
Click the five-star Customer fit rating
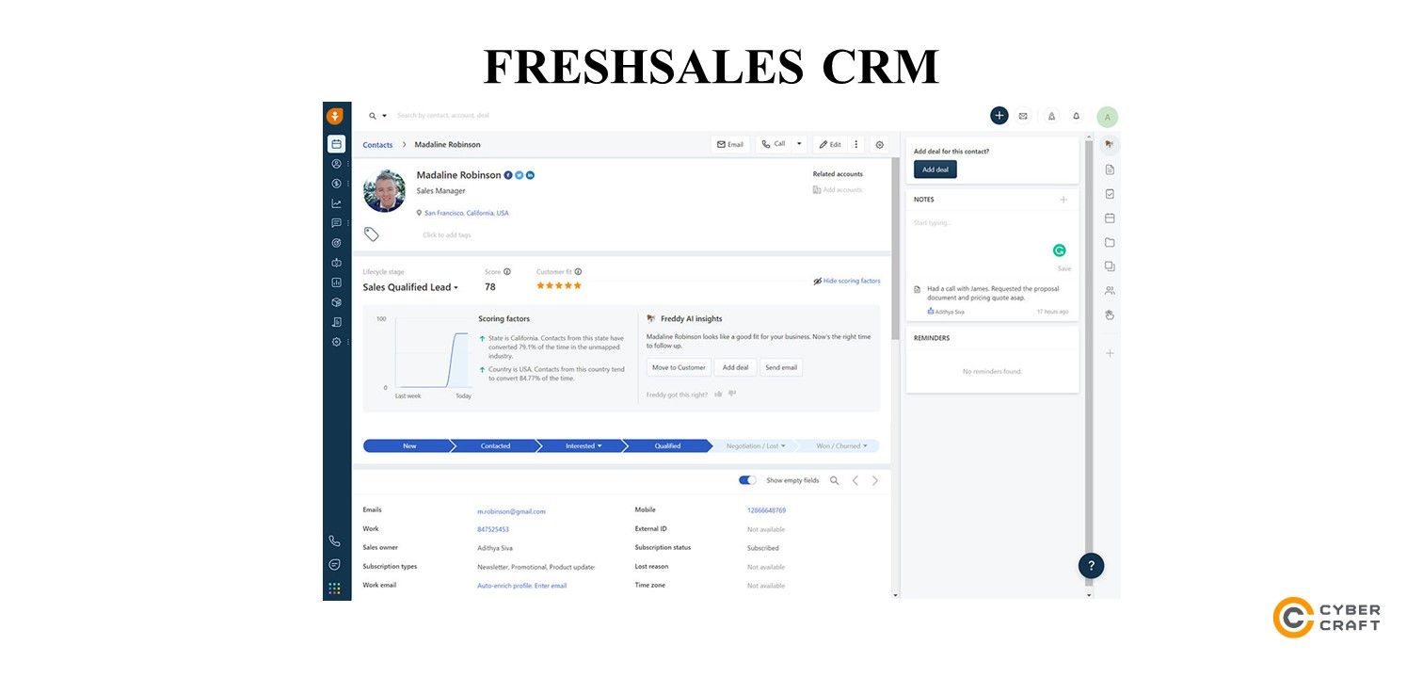[x=559, y=285]
